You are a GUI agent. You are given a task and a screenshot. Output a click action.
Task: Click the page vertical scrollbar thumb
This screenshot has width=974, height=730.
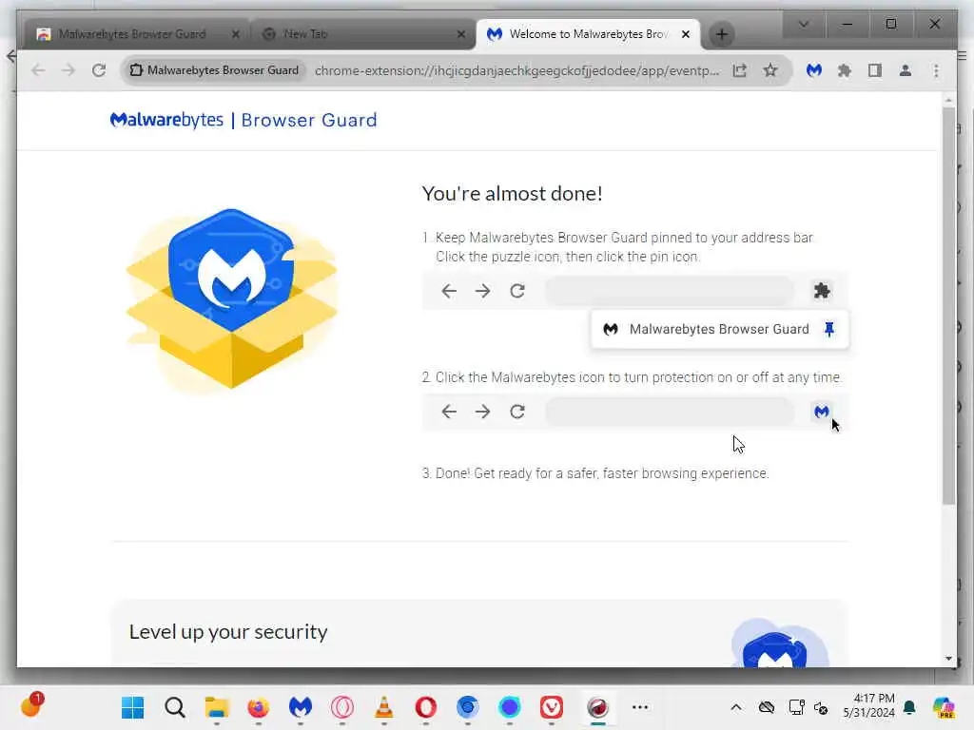[948, 305]
